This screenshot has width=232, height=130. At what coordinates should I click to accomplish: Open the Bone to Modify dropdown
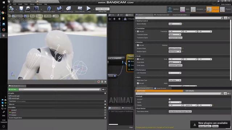(x=175, y=24)
